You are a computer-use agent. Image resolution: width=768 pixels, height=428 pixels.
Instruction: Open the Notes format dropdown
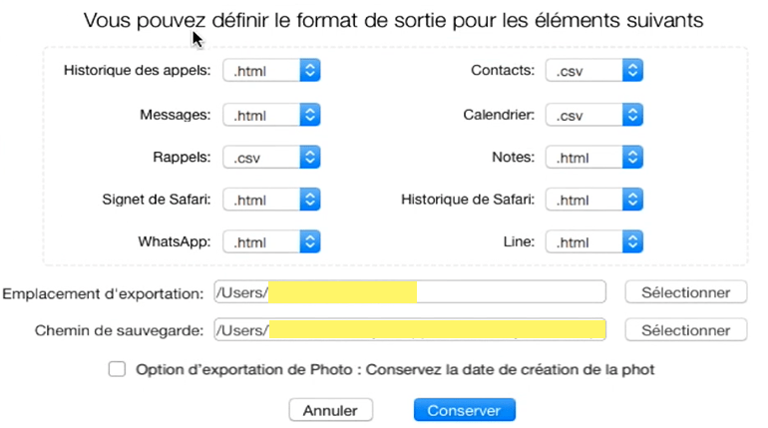(x=594, y=158)
